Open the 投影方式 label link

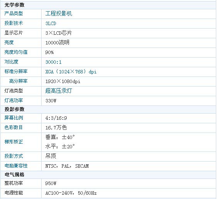13,156
